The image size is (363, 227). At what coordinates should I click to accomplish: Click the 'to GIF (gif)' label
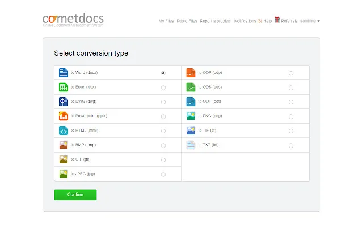point(81,159)
